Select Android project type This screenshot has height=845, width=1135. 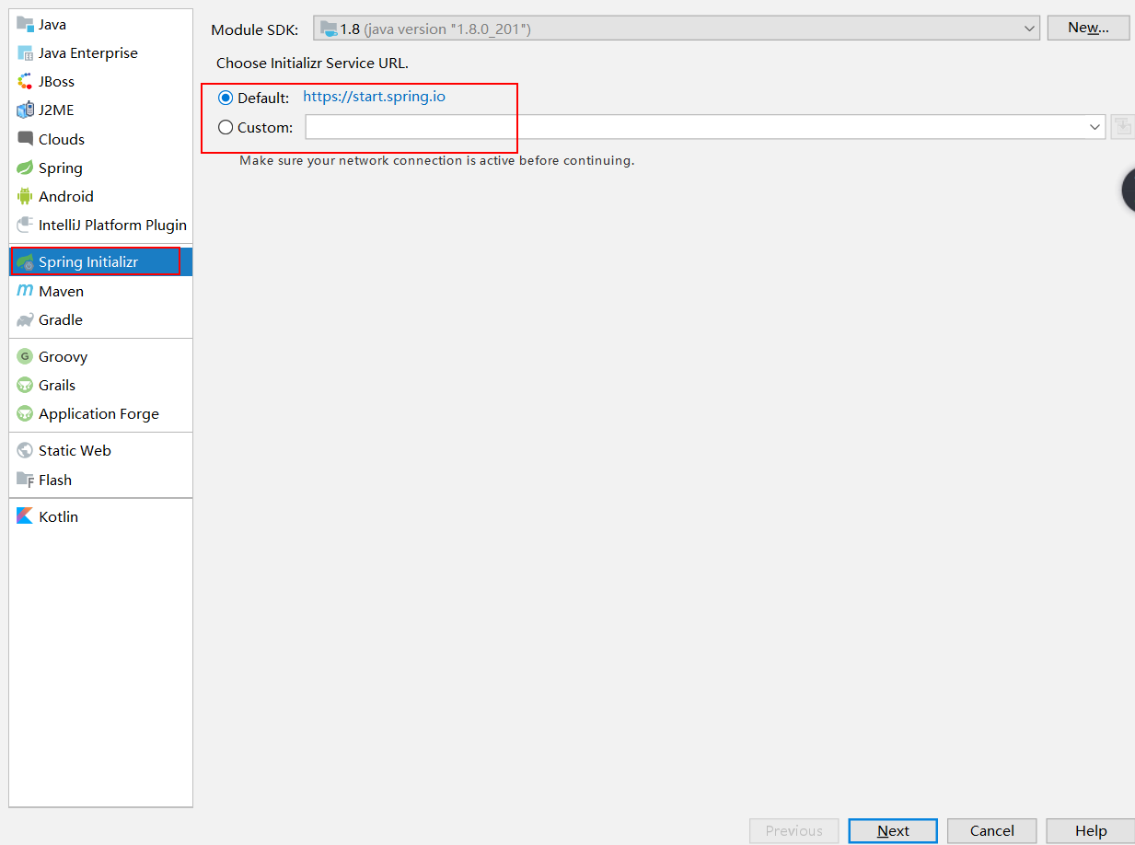[x=101, y=196]
